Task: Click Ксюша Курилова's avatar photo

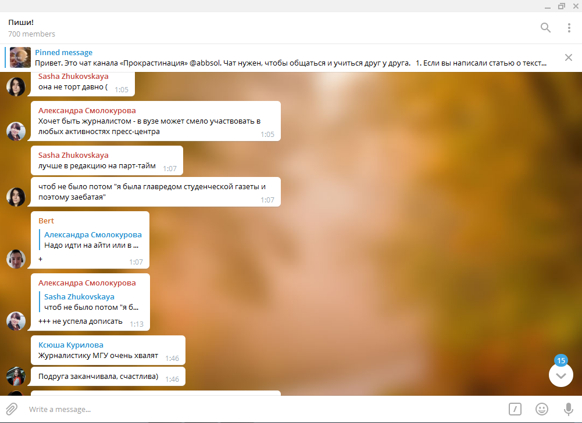Action: click(x=16, y=376)
